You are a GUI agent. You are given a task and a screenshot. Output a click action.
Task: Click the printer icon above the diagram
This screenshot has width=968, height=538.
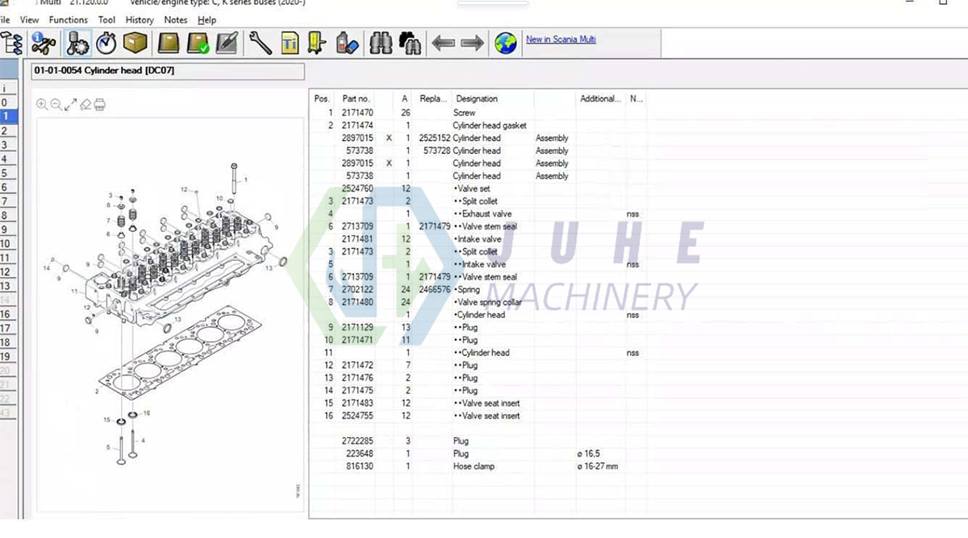click(x=100, y=105)
